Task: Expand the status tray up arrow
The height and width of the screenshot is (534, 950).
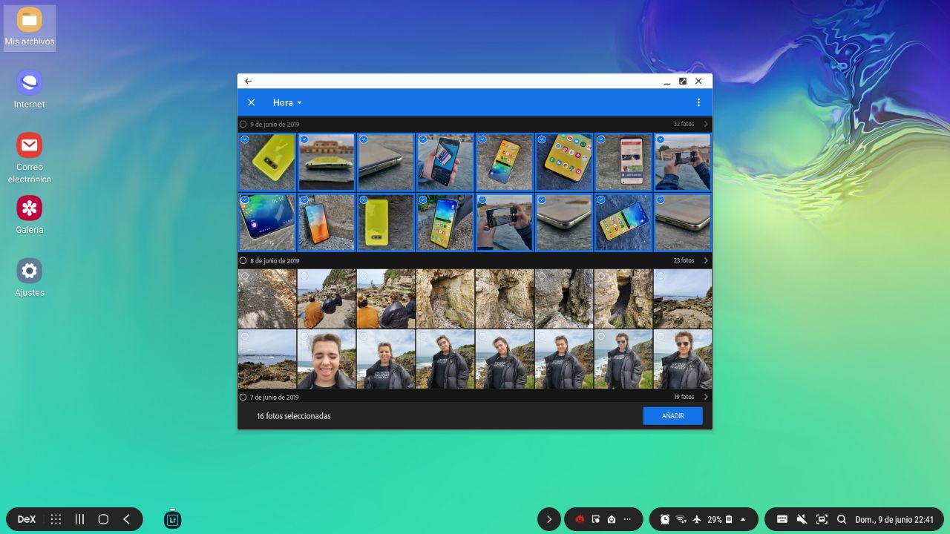Action: (743, 519)
